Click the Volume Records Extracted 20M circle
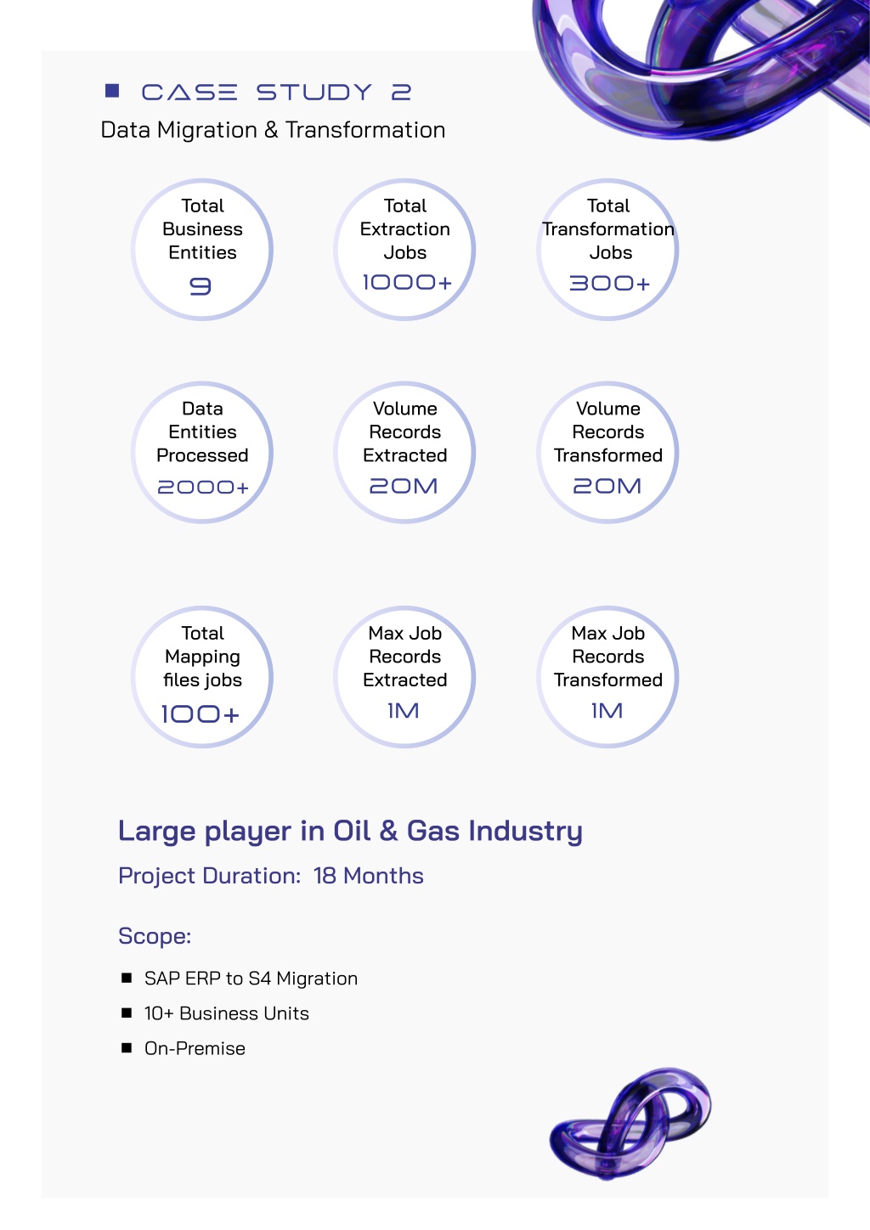Screen dimensions: 870x1230 coord(404,453)
